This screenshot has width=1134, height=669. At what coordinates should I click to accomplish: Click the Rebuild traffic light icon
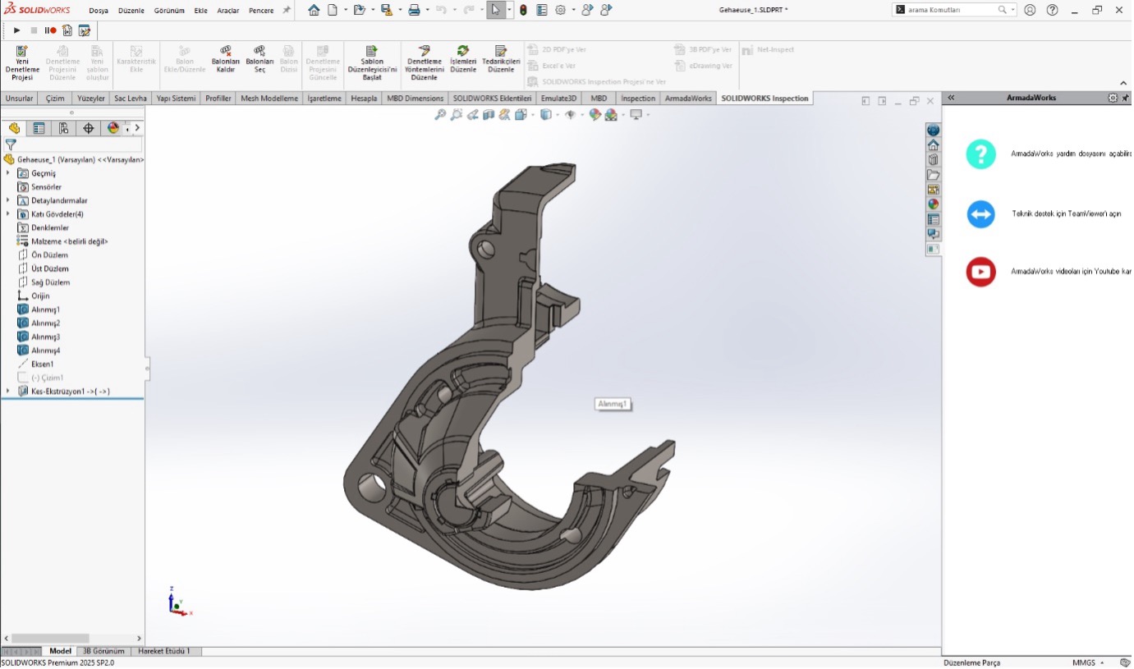pyautogui.click(x=524, y=10)
